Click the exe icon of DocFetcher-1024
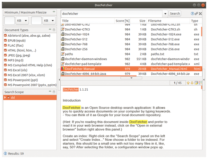The height and width of the screenshot is (159, 208). pos(63,34)
